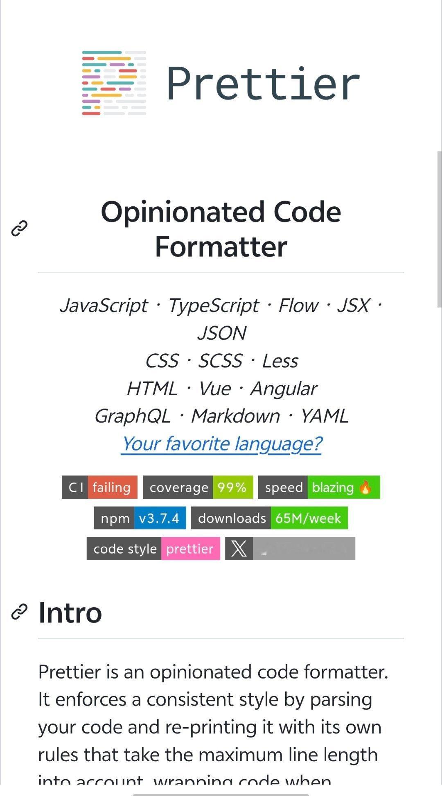
Task: Click the downloads 65M/week badge
Action: (269, 518)
